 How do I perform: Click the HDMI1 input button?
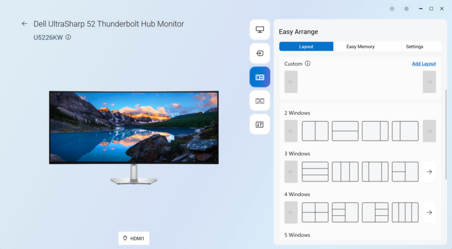pos(134,238)
